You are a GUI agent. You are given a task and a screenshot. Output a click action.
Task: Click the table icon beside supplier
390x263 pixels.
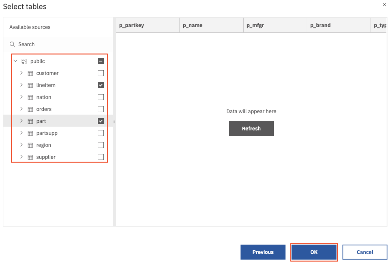[30, 157]
